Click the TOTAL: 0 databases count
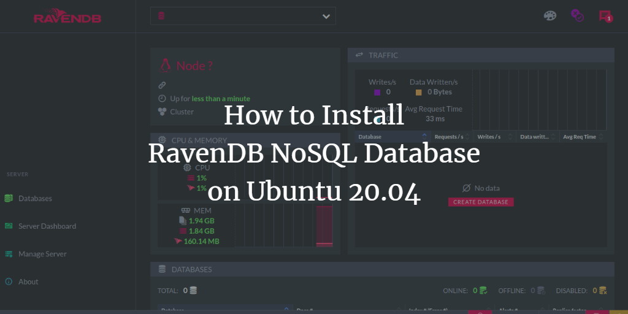 (x=177, y=291)
